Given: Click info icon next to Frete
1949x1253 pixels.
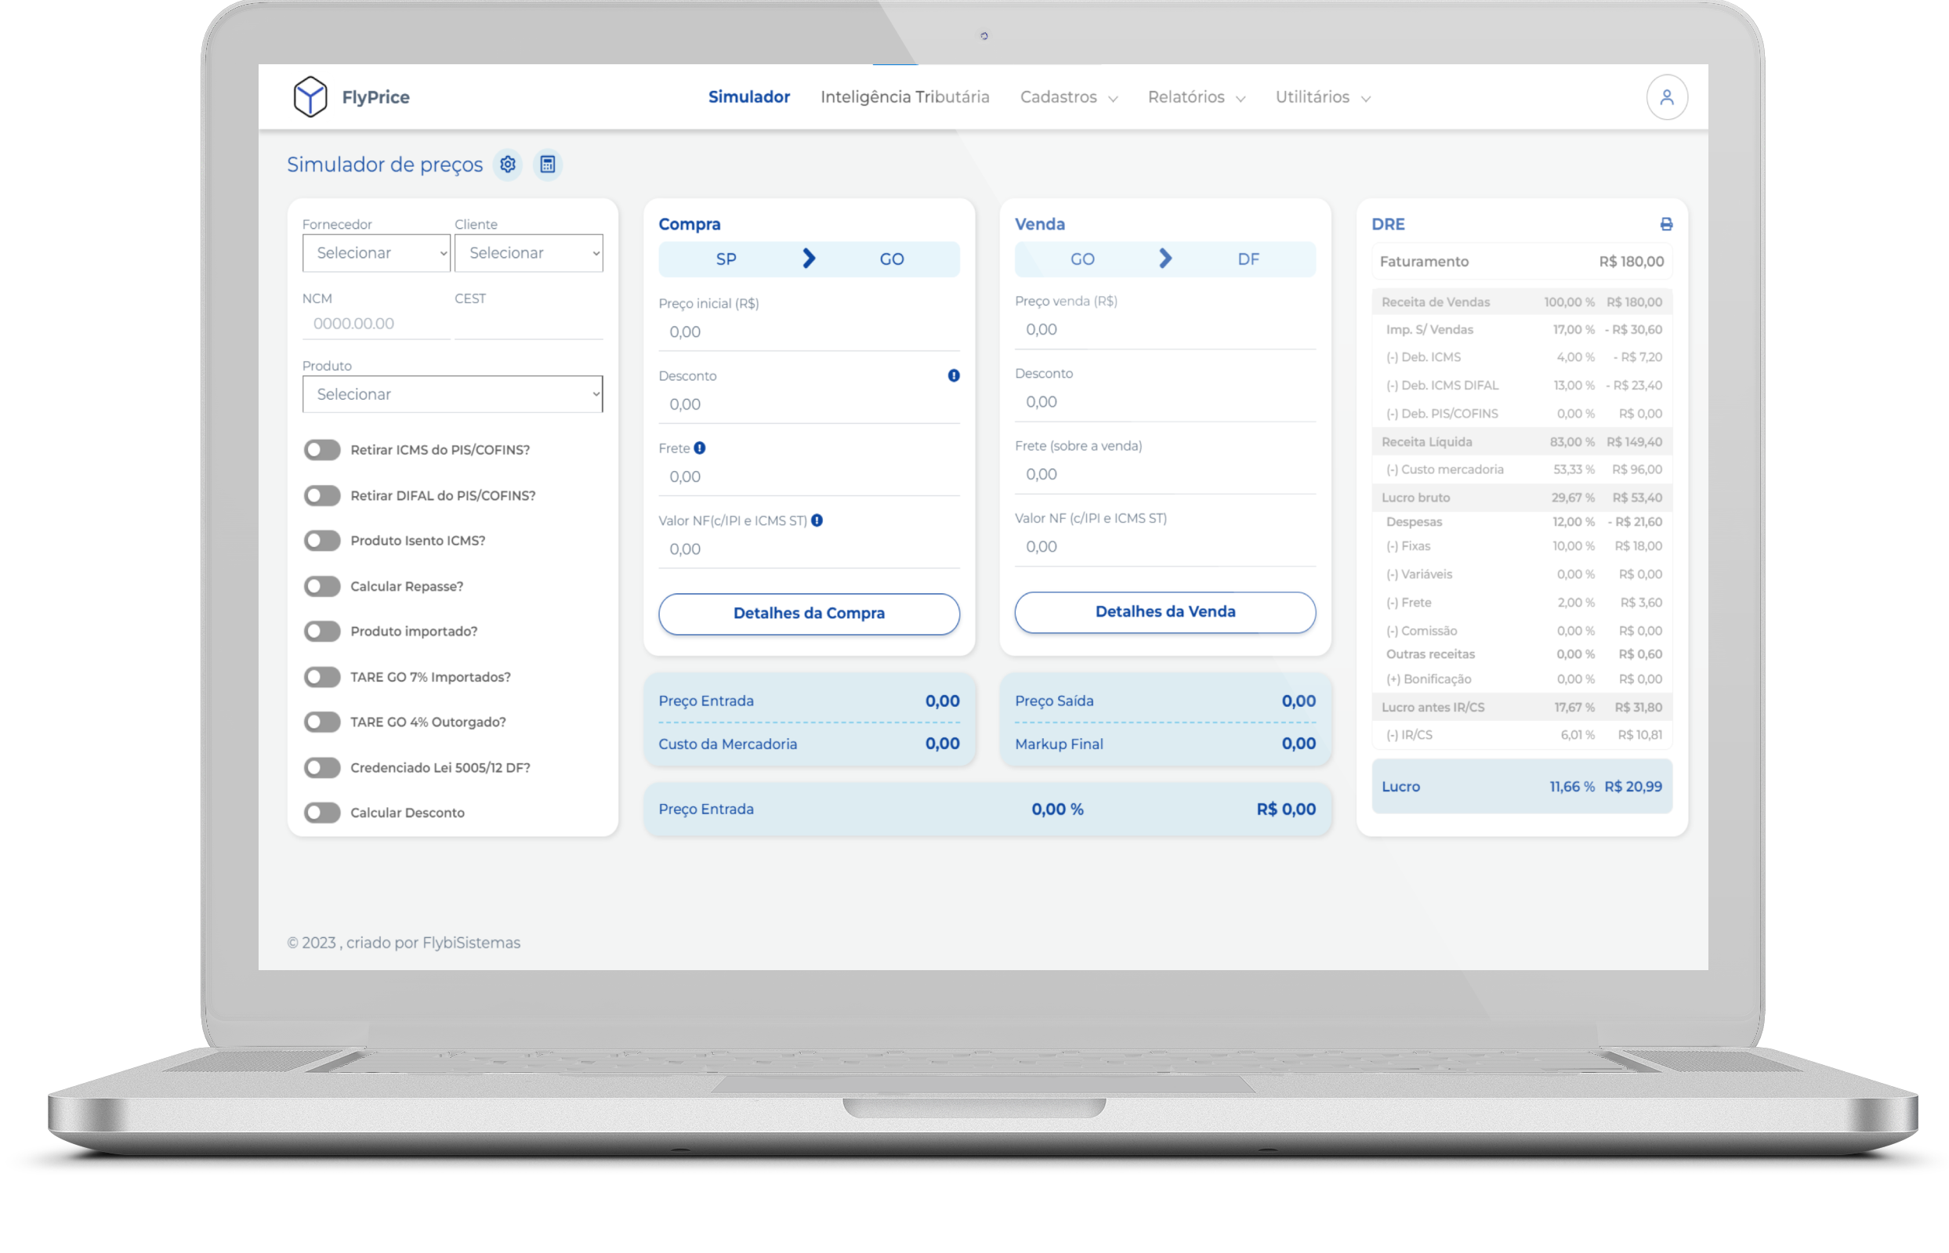Looking at the screenshot, I should [x=699, y=447].
